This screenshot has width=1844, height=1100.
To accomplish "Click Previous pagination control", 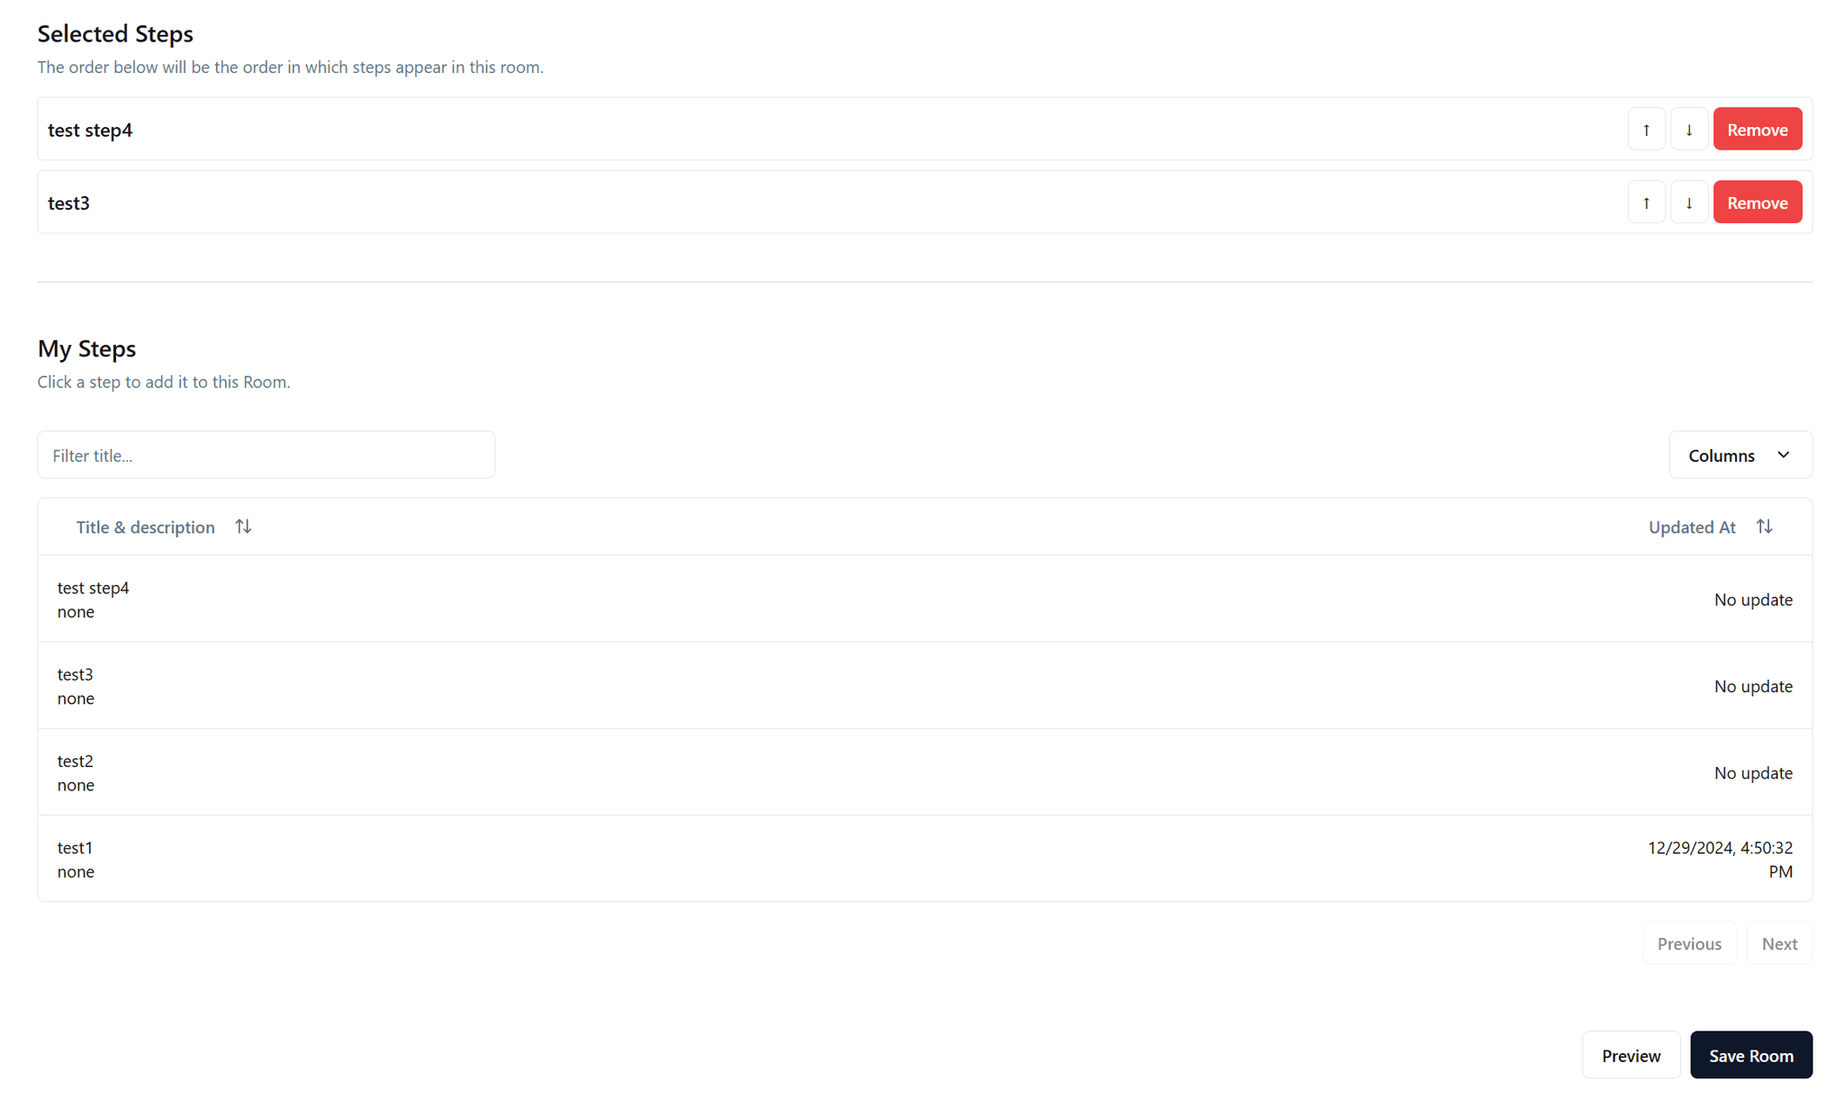I will click(1689, 942).
